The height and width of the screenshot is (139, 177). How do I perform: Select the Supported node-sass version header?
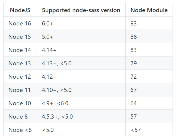tap(81, 10)
